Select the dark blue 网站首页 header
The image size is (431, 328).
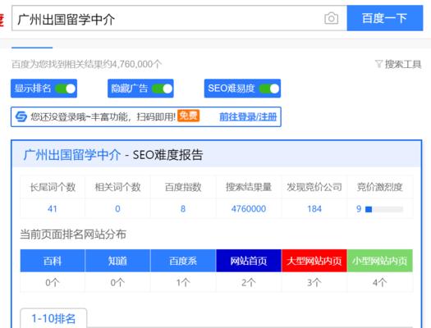[x=249, y=261]
